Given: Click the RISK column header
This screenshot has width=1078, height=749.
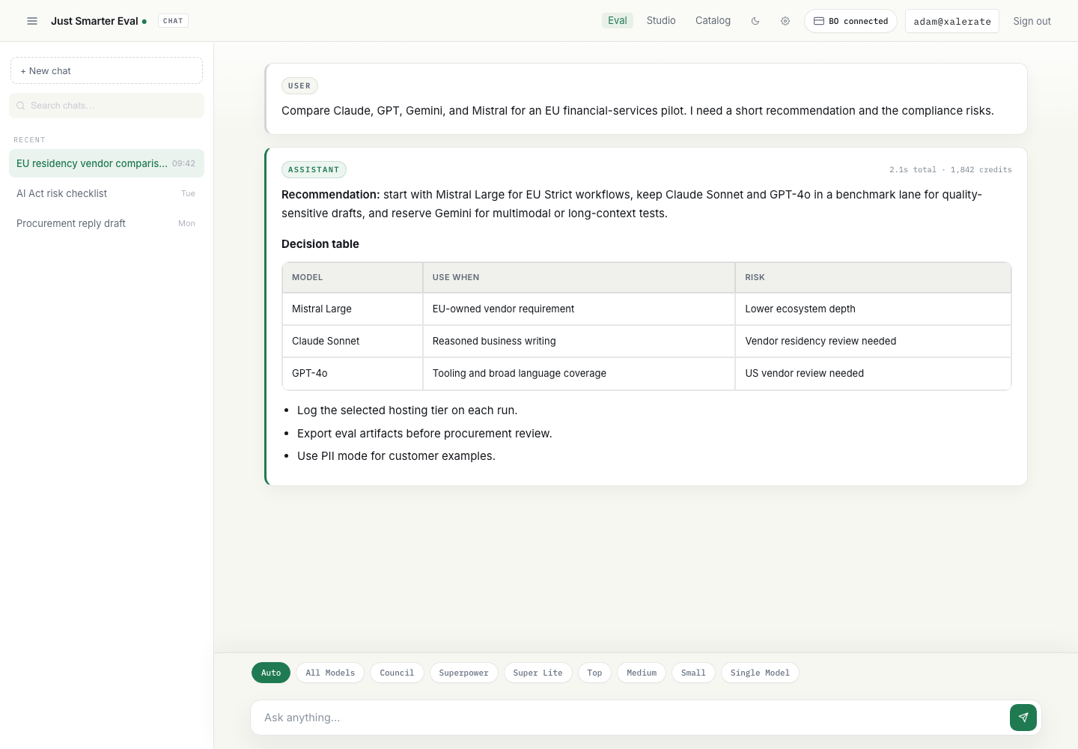Looking at the screenshot, I should tap(873, 277).
